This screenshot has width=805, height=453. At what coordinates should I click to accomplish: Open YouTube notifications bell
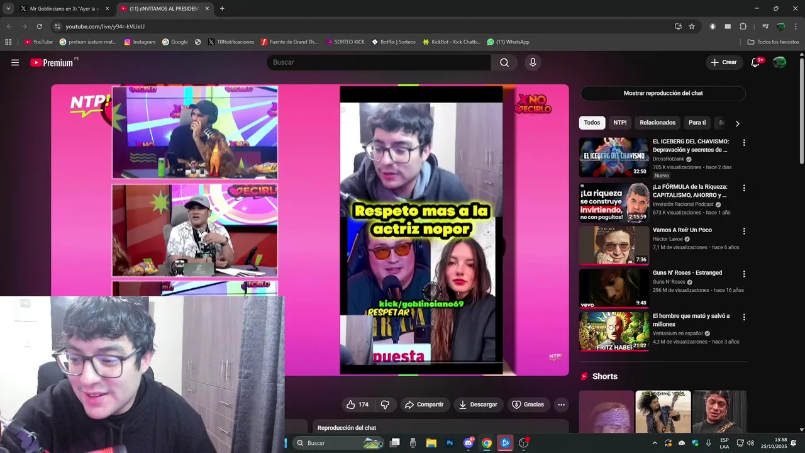tap(756, 62)
